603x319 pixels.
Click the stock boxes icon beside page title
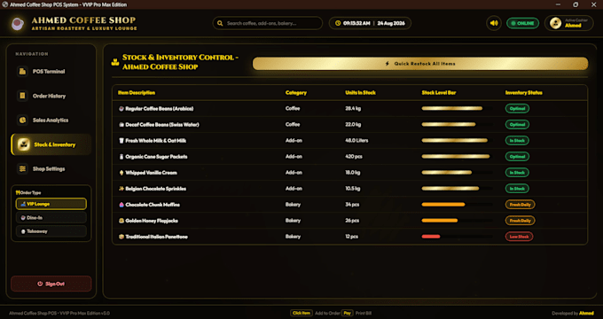tap(115, 62)
